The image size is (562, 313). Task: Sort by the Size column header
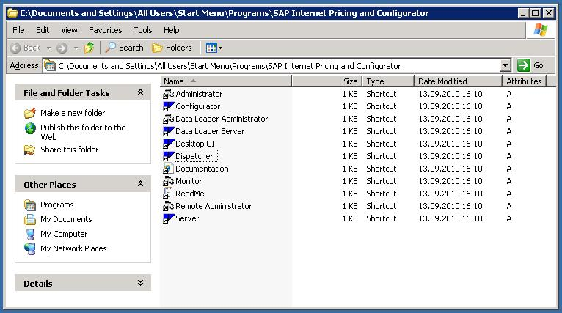click(327, 81)
